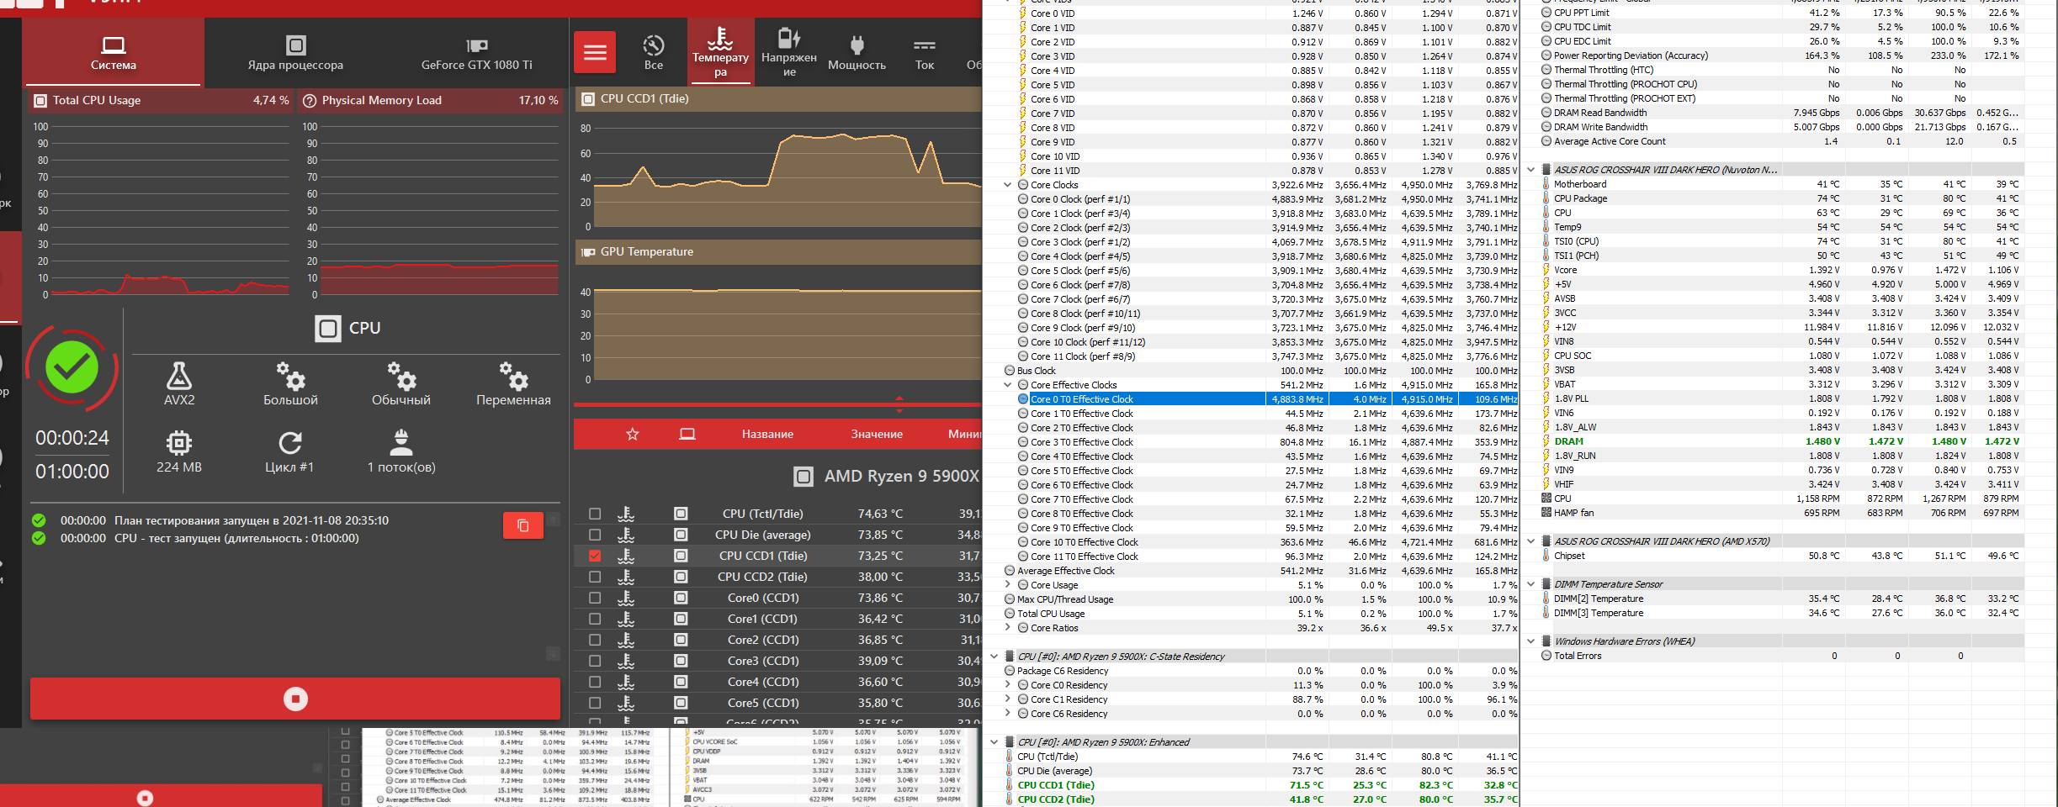Screen dimensions: 2058x807
Task: Click the green checkmark test status indicator
Action: (72, 367)
